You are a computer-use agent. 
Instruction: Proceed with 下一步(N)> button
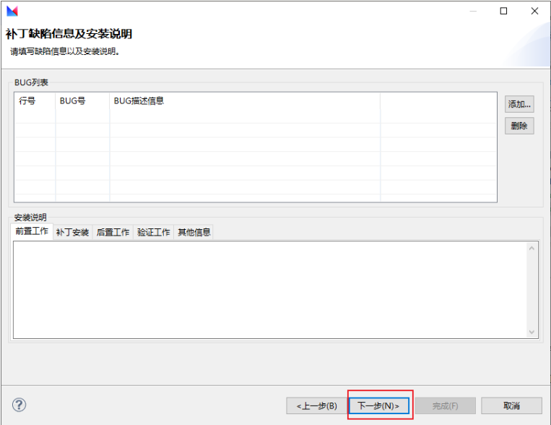(x=379, y=406)
